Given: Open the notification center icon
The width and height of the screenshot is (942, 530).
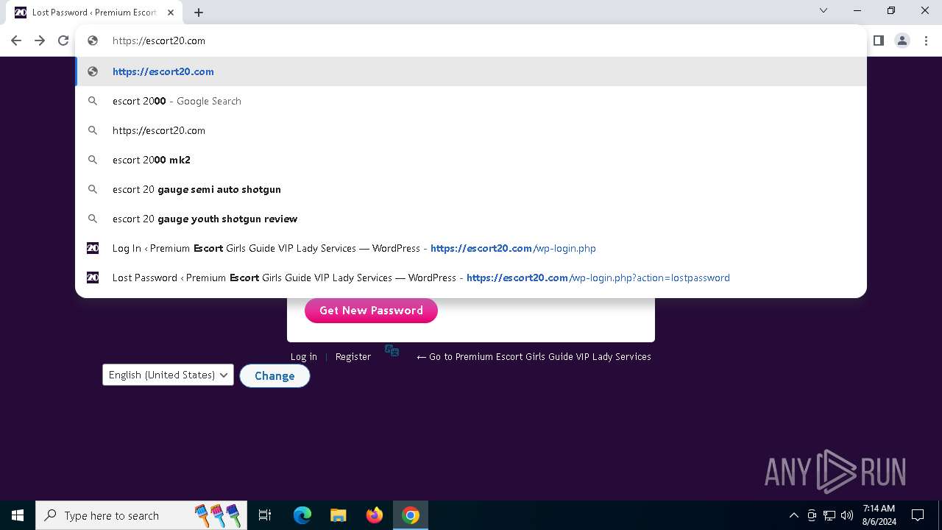Looking at the screenshot, I should pyautogui.click(x=918, y=515).
